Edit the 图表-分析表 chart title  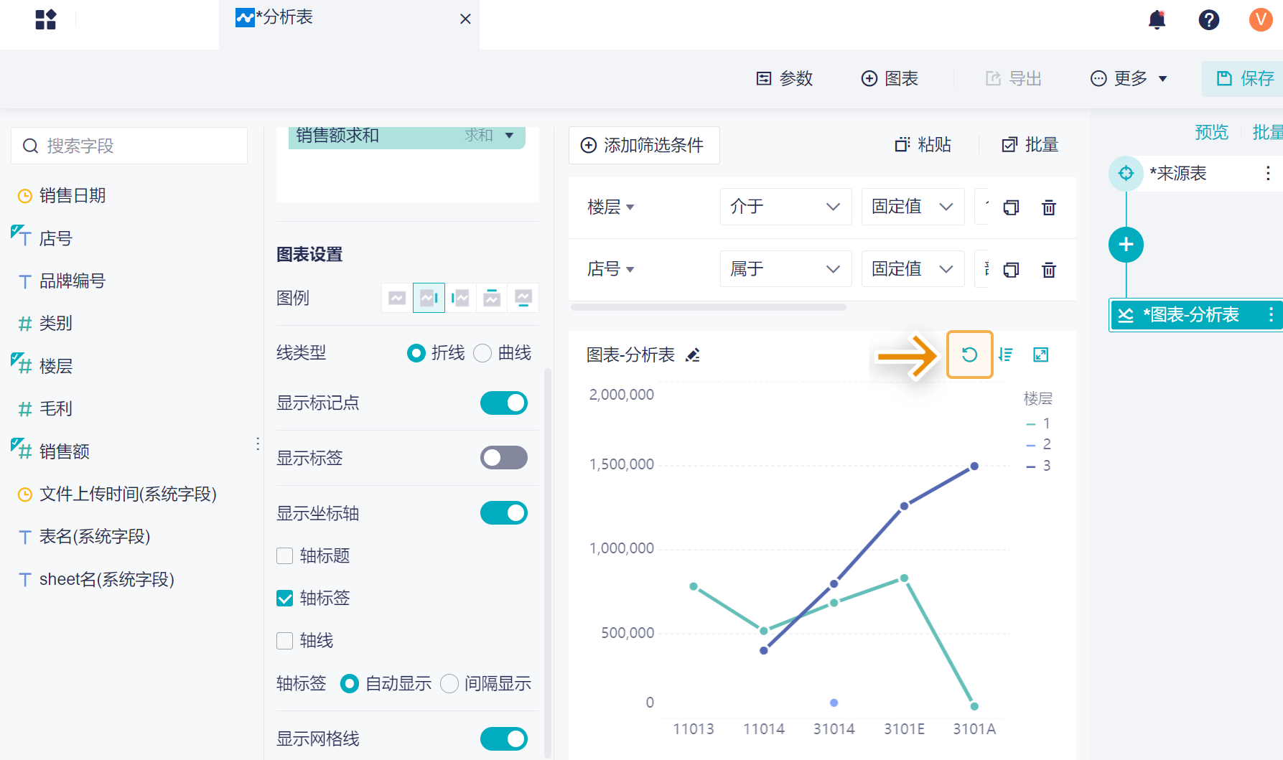coord(693,355)
